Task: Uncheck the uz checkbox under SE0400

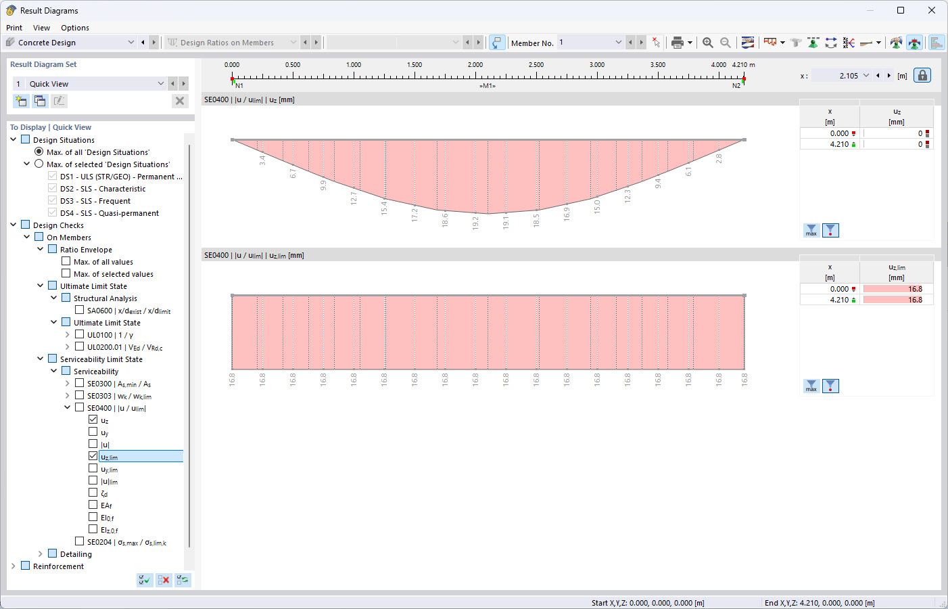Action: pyautogui.click(x=93, y=420)
